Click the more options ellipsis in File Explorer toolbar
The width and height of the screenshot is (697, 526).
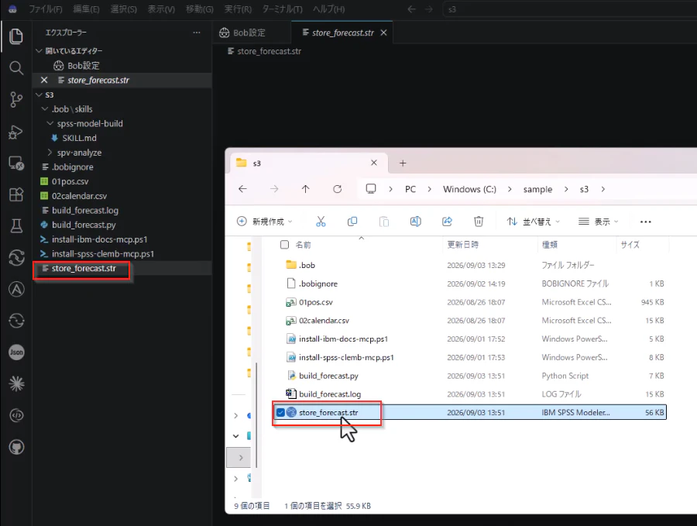pyautogui.click(x=645, y=222)
